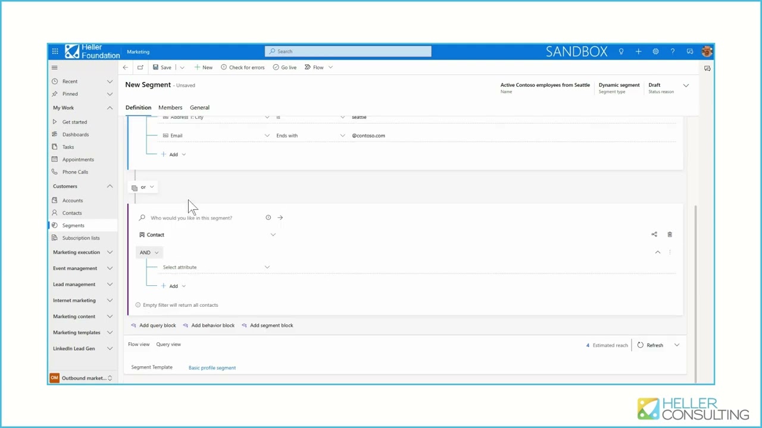Screen dimensions: 762x428
Task: Expand Event management group
Action: (x=110, y=268)
